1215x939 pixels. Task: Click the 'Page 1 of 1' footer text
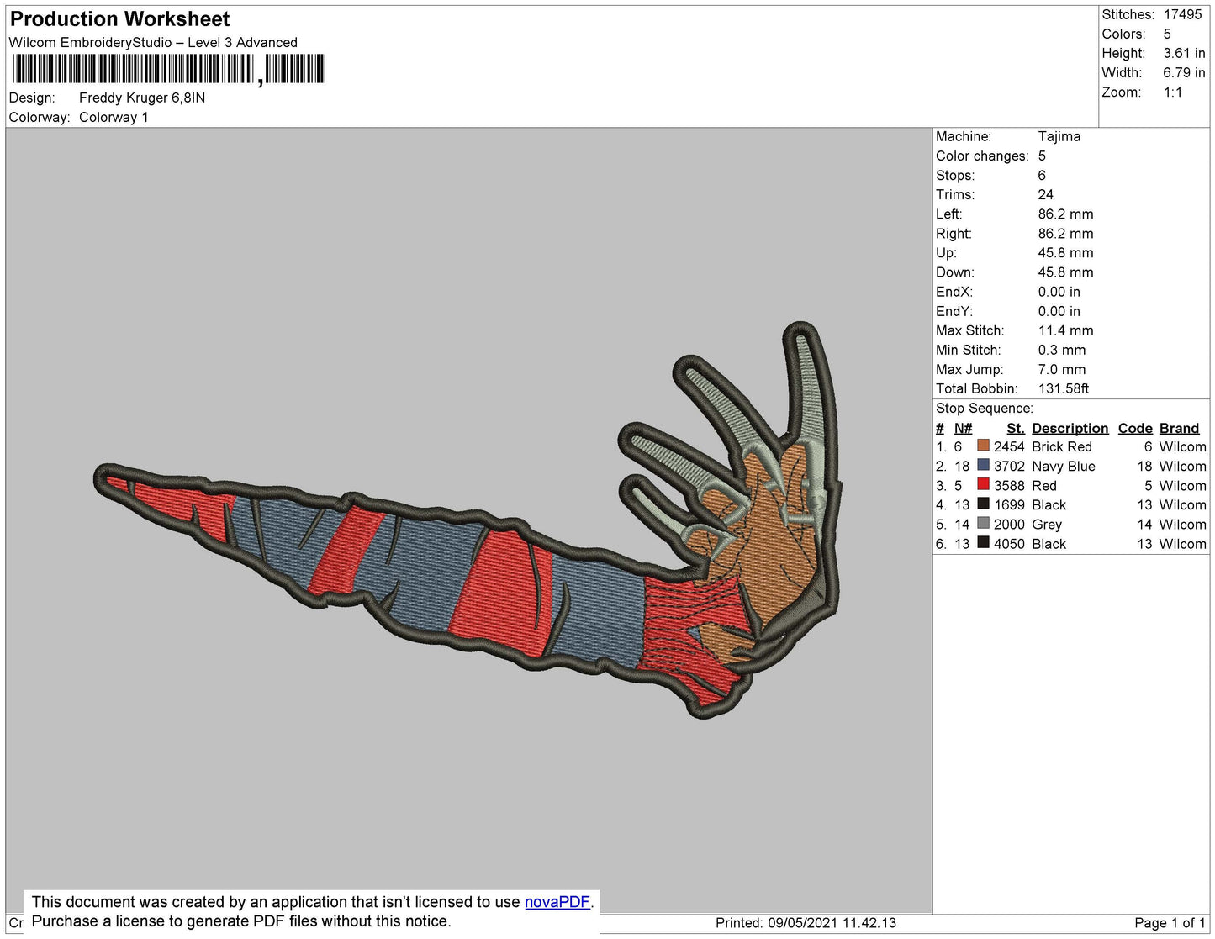(1170, 922)
